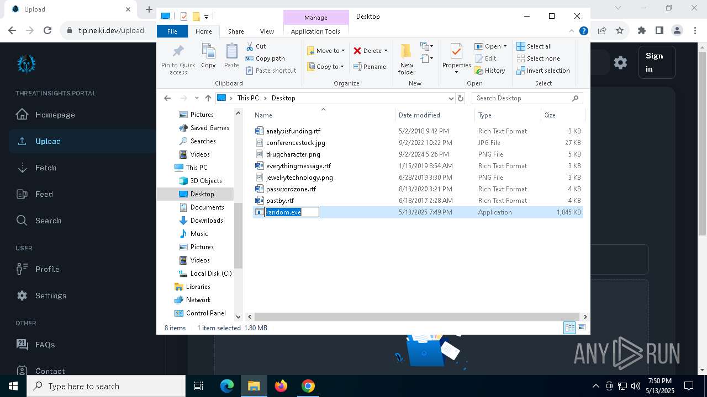The image size is (707, 397).
Task: Click Paste shortcut in the ribbon
Action: click(x=271, y=71)
